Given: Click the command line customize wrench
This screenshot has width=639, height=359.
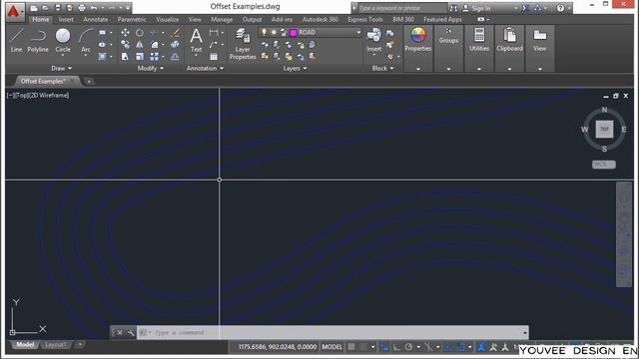Looking at the screenshot, I should (131, 332).
